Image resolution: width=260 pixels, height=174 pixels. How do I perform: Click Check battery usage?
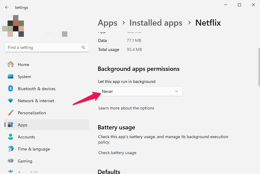pos(117,153)
